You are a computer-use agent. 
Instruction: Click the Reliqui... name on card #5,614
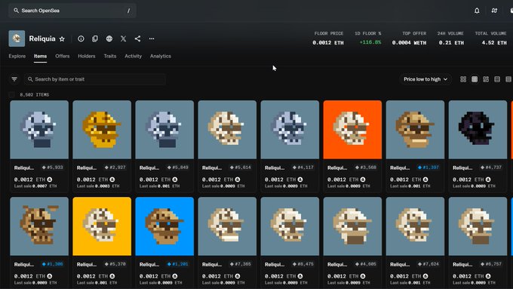tap(212, 168)
